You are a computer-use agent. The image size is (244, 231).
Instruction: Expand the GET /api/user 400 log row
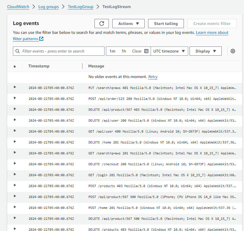(x=15, y=131)
